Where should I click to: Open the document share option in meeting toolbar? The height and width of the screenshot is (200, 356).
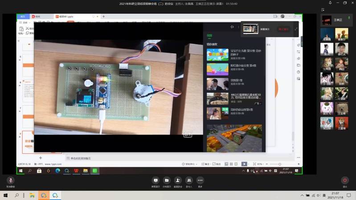point(167,180)
